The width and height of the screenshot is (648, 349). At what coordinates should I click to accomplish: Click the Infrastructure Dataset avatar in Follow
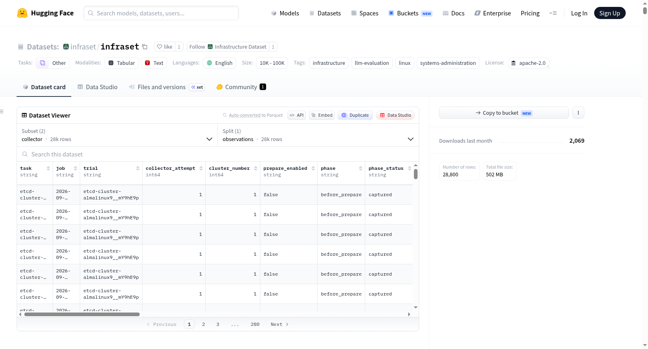coord(210,47)
